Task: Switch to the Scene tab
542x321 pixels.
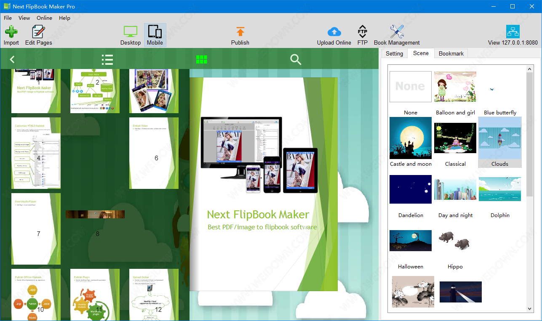Action: tap(421, 53)
